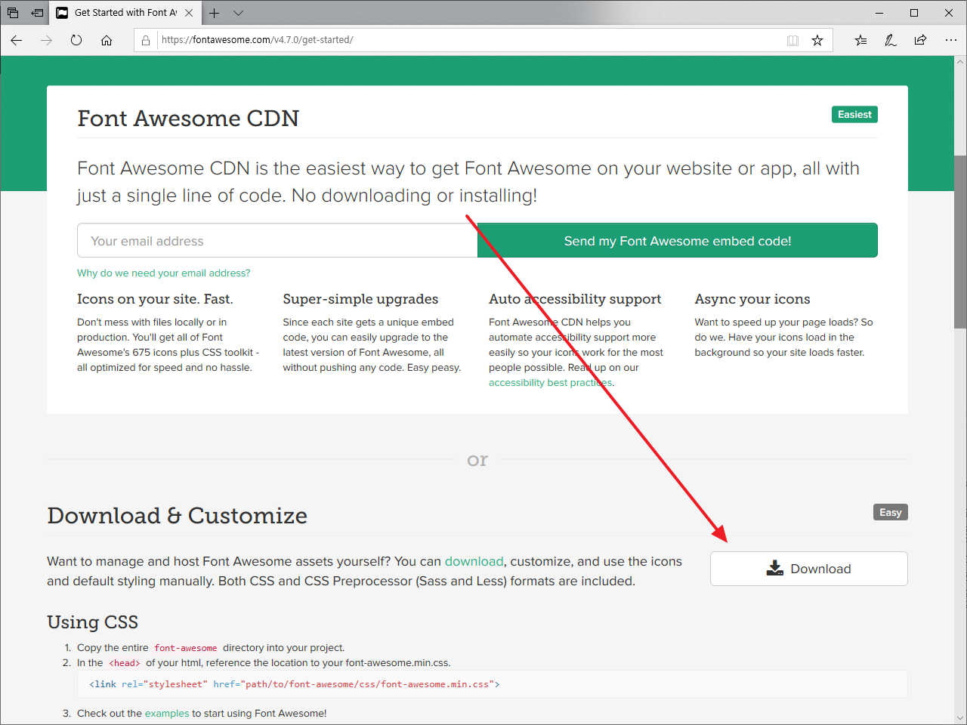
Task: Click the address bar URL
Action: click(x=258, y=40)
